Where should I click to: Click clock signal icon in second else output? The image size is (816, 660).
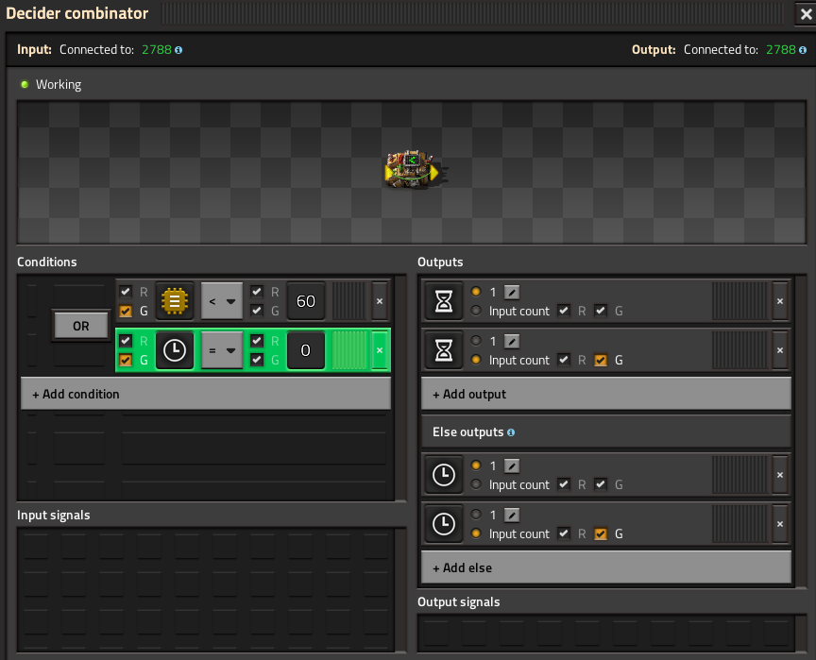(444, 524)
